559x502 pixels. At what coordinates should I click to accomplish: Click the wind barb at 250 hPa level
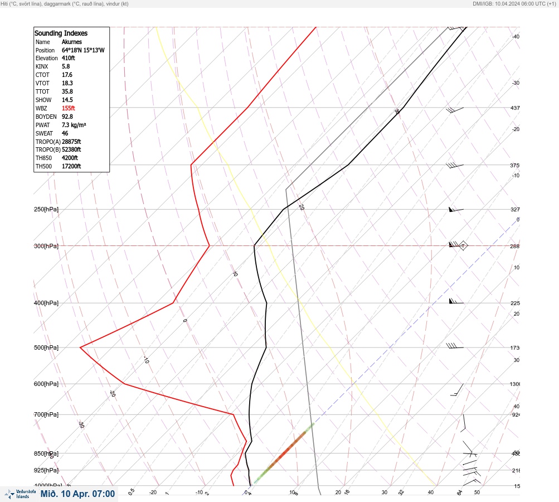pos(456,209)
